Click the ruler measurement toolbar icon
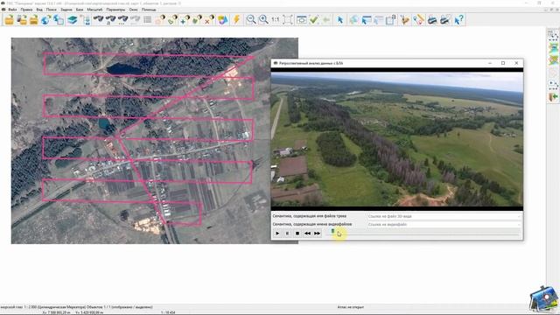560x315 pixels. 419,19
